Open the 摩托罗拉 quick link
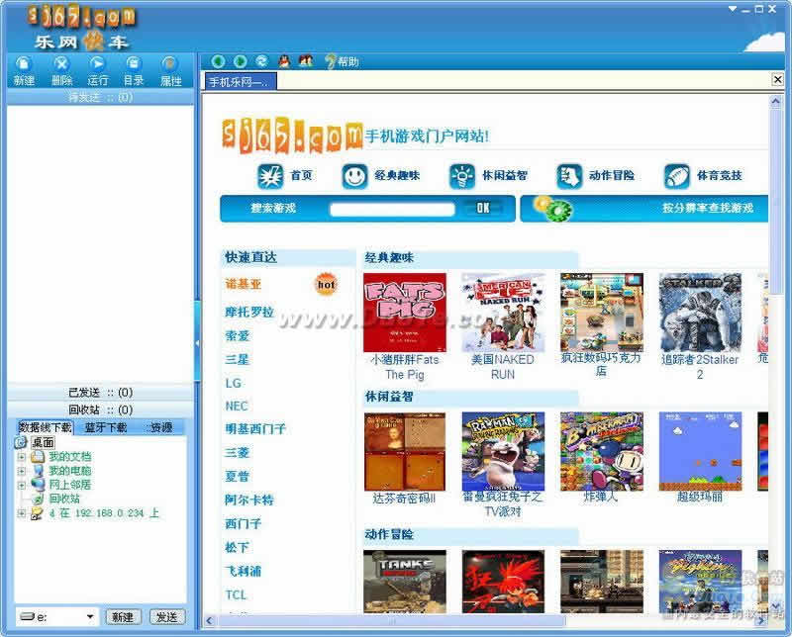 click(249, 312)
